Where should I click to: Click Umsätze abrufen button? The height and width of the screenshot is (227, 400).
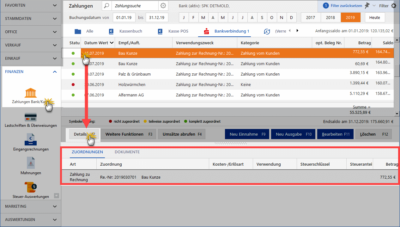point(182,134)
